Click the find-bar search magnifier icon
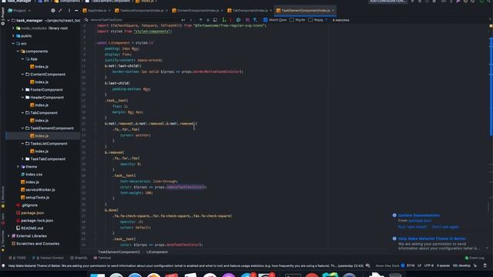The image size is (493, 277). (86, 20)
